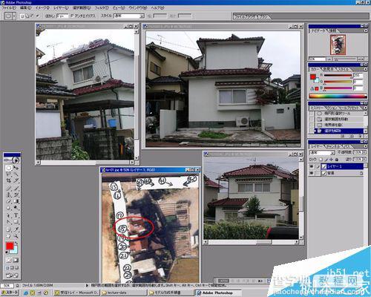
Task: Select the Move tool
Action: click(16, 168)
